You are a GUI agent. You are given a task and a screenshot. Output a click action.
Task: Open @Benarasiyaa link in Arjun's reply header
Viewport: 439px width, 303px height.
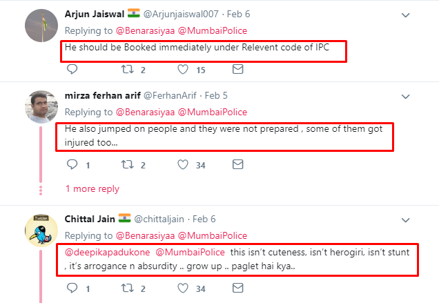tap(146, 31)
